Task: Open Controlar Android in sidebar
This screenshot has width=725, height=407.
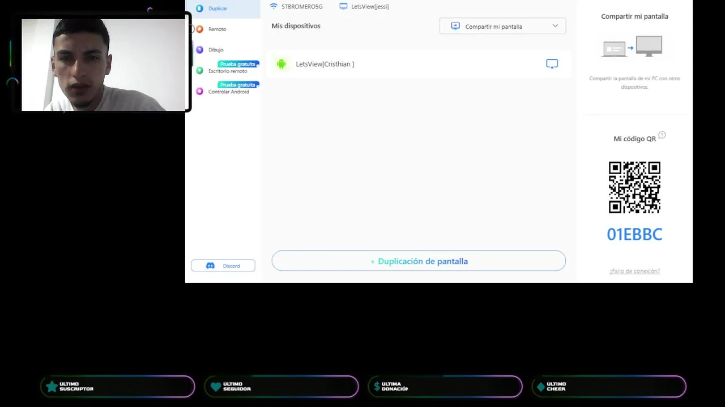Action: 228,91
